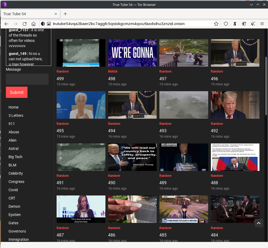Click the guest_149 chat message

tap(26, 59)
